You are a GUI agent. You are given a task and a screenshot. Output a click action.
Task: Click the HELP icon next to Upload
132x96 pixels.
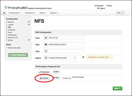(x=57, y=78)
